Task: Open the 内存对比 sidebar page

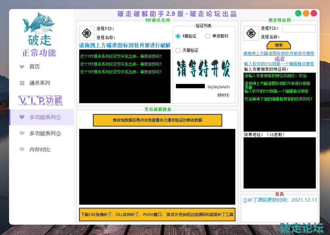Action: click(x=40, y=150)
